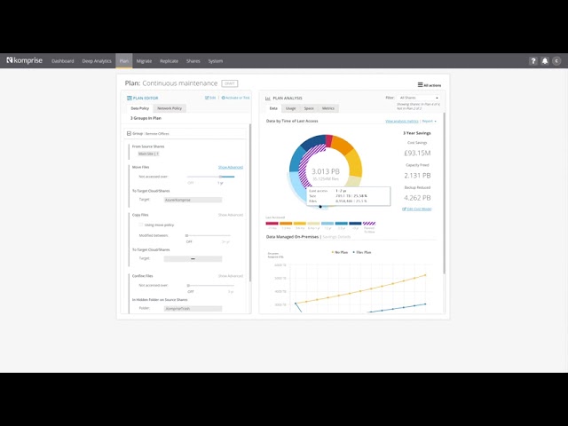Open the Replicate section

coord(169,61)
